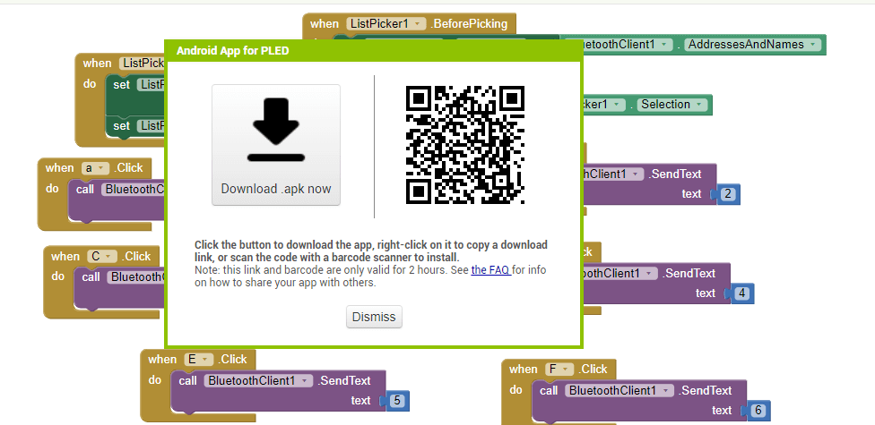
Task: Select the '.SendText' label above text 4
Action: 689,274
